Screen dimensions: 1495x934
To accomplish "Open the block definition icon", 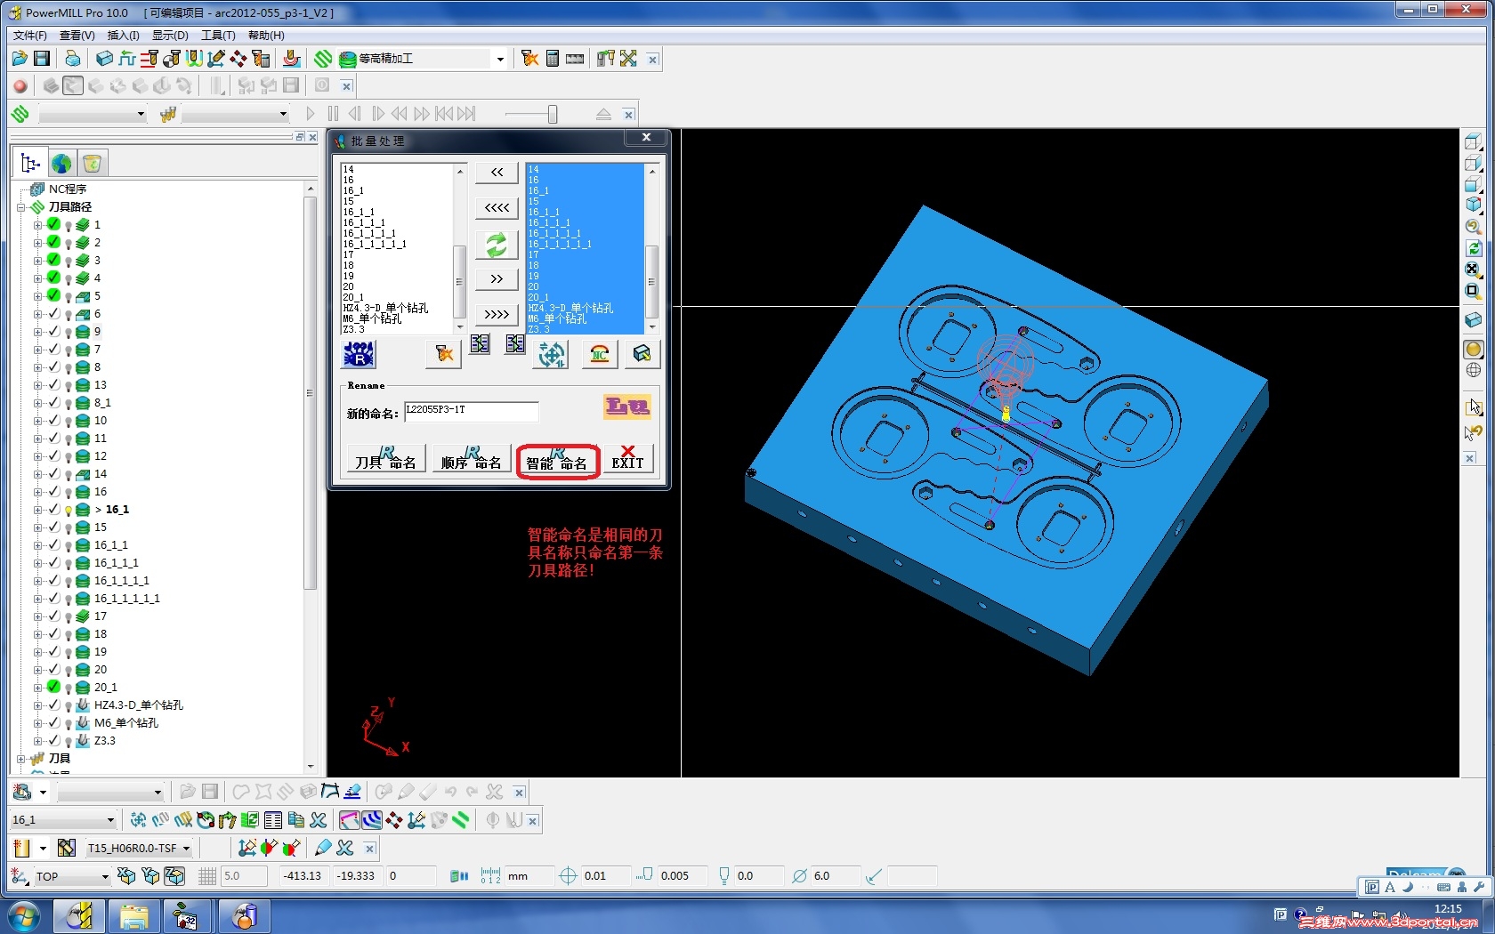I will (x=104, y=59).
